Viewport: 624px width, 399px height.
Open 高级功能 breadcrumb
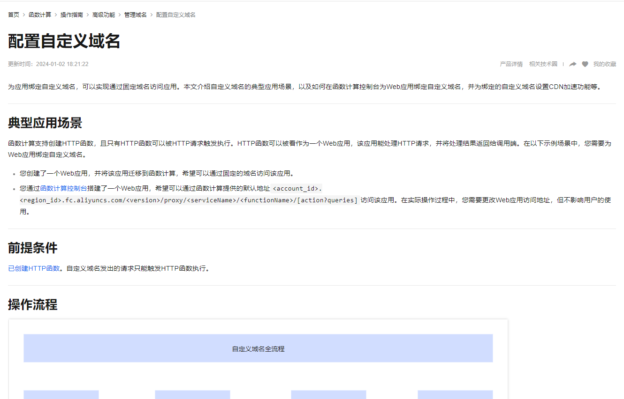click(x=104, y=15)
